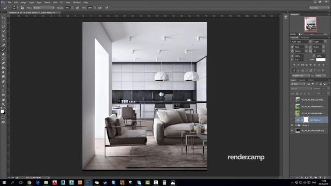Click Photoshop icon in the taskbar
Screen dimensions: 331x186
tap(88, 182)
